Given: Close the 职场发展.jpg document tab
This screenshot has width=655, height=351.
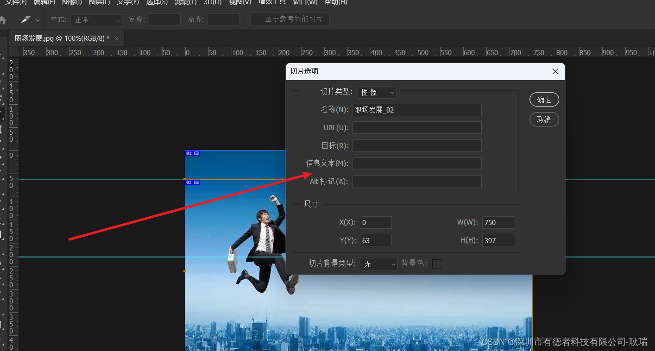Looking at the screenshot, I should (116, 38).
